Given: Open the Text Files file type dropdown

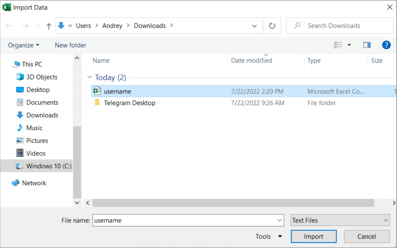Looking at the screenshot, I should pyautogui.click(x=340, y=220).
